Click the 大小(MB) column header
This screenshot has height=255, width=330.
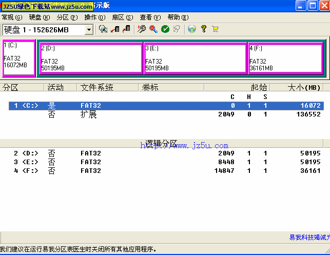(x=297, y=87)
